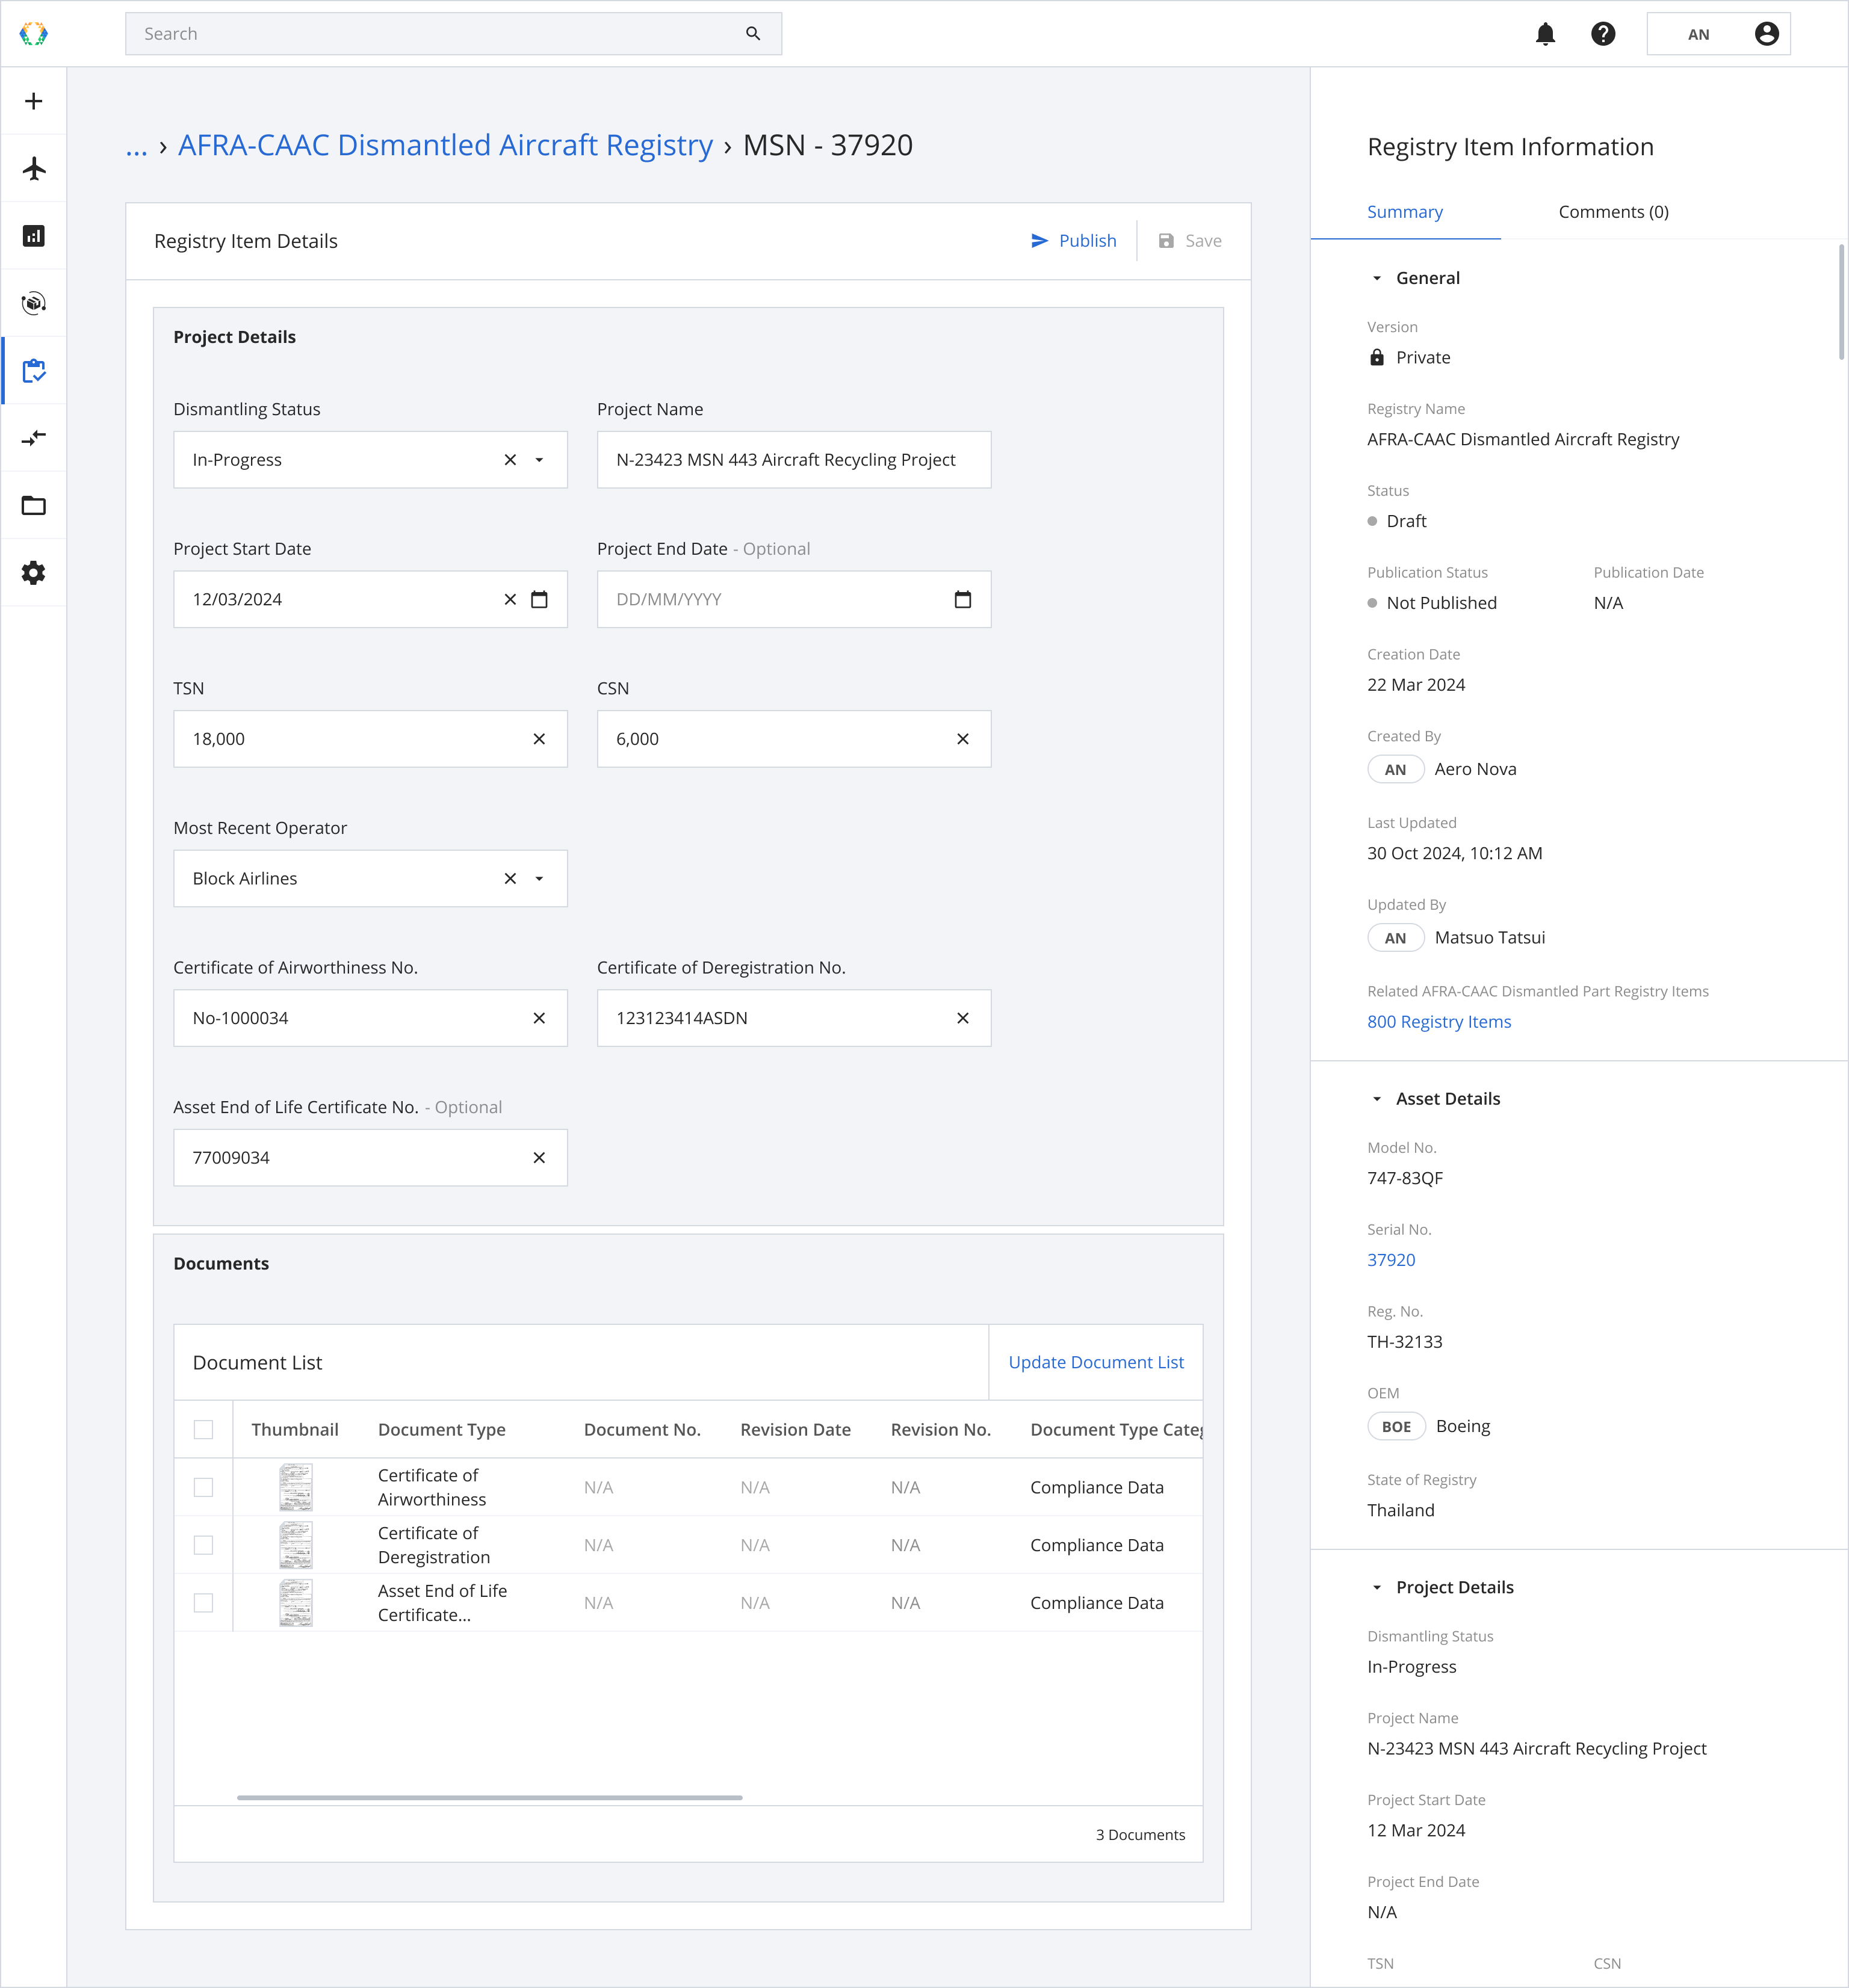Open Dismantling Status dropdown arrow
The image size is (1849, 1988).
click(539, 460)
